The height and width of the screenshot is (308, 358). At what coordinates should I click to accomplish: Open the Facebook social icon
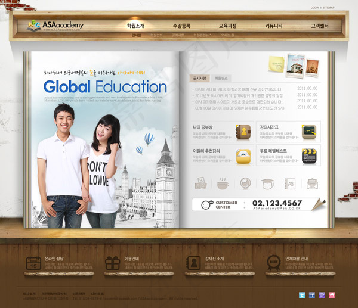point(312,295)
